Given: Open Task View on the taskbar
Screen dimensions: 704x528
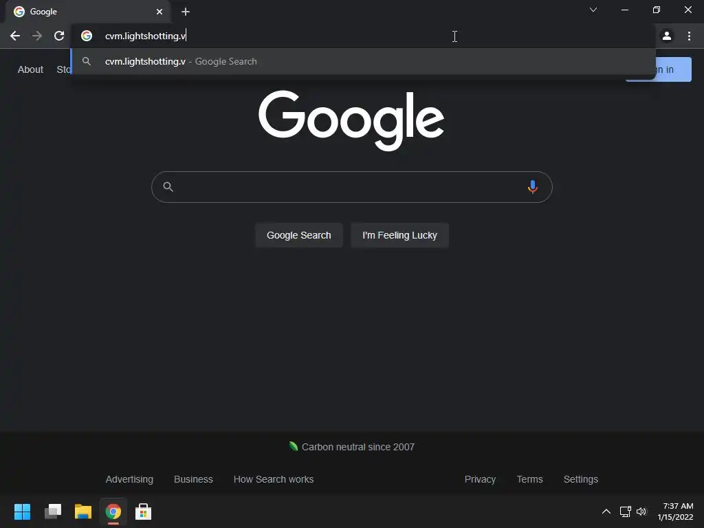Looking at the screenshot, I should [53, 511].
